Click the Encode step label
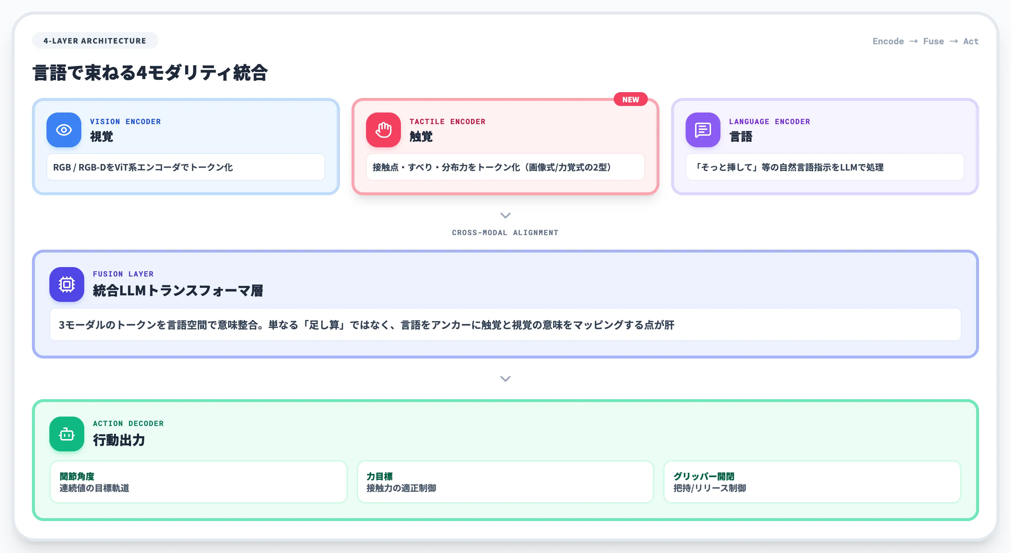 (x=888, y=41)
